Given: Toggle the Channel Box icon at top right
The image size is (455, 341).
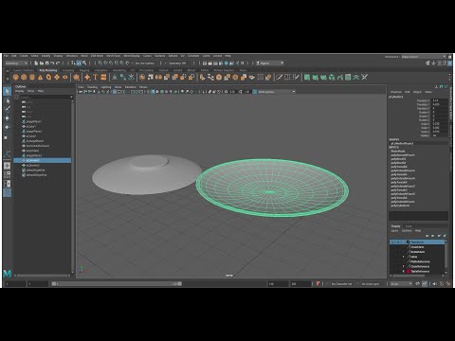Looking at the screenshot, I should point(450,63).
